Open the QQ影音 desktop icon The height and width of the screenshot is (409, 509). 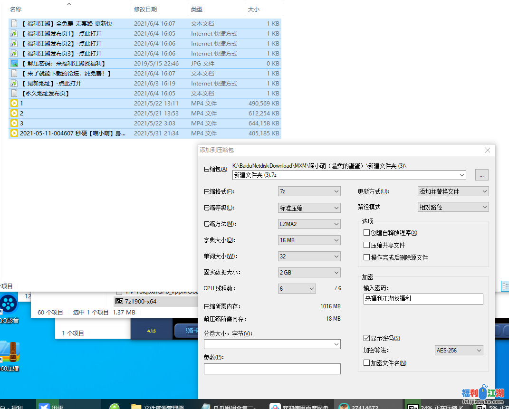(8, 305)
